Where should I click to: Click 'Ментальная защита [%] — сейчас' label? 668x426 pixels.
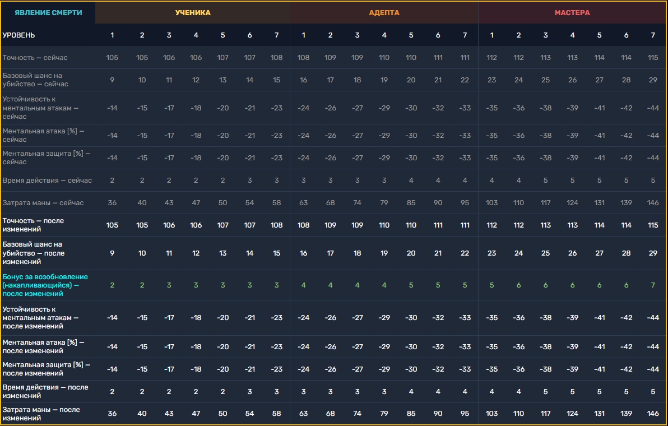[47, 158]
